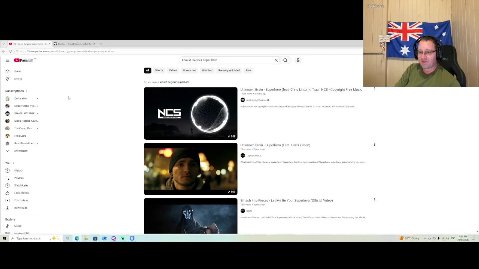The image size is (479, 269).
Task: Close the YouTube browser tab
Action: 49,44
